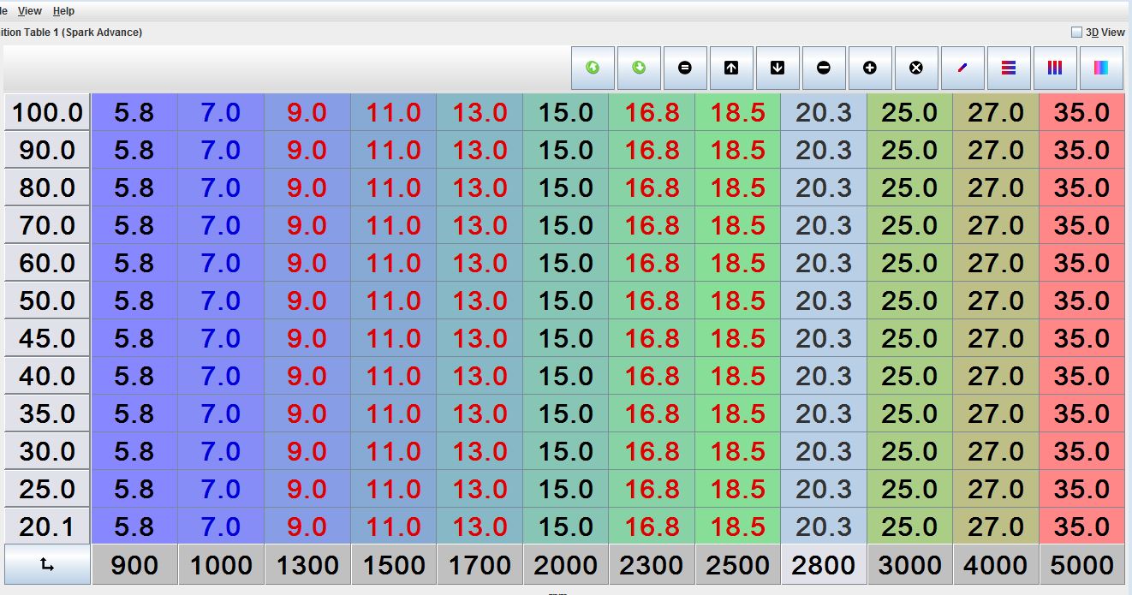Click the axis swap button at table corner
Screen dimensions: 1132x595
pos(47,565)
